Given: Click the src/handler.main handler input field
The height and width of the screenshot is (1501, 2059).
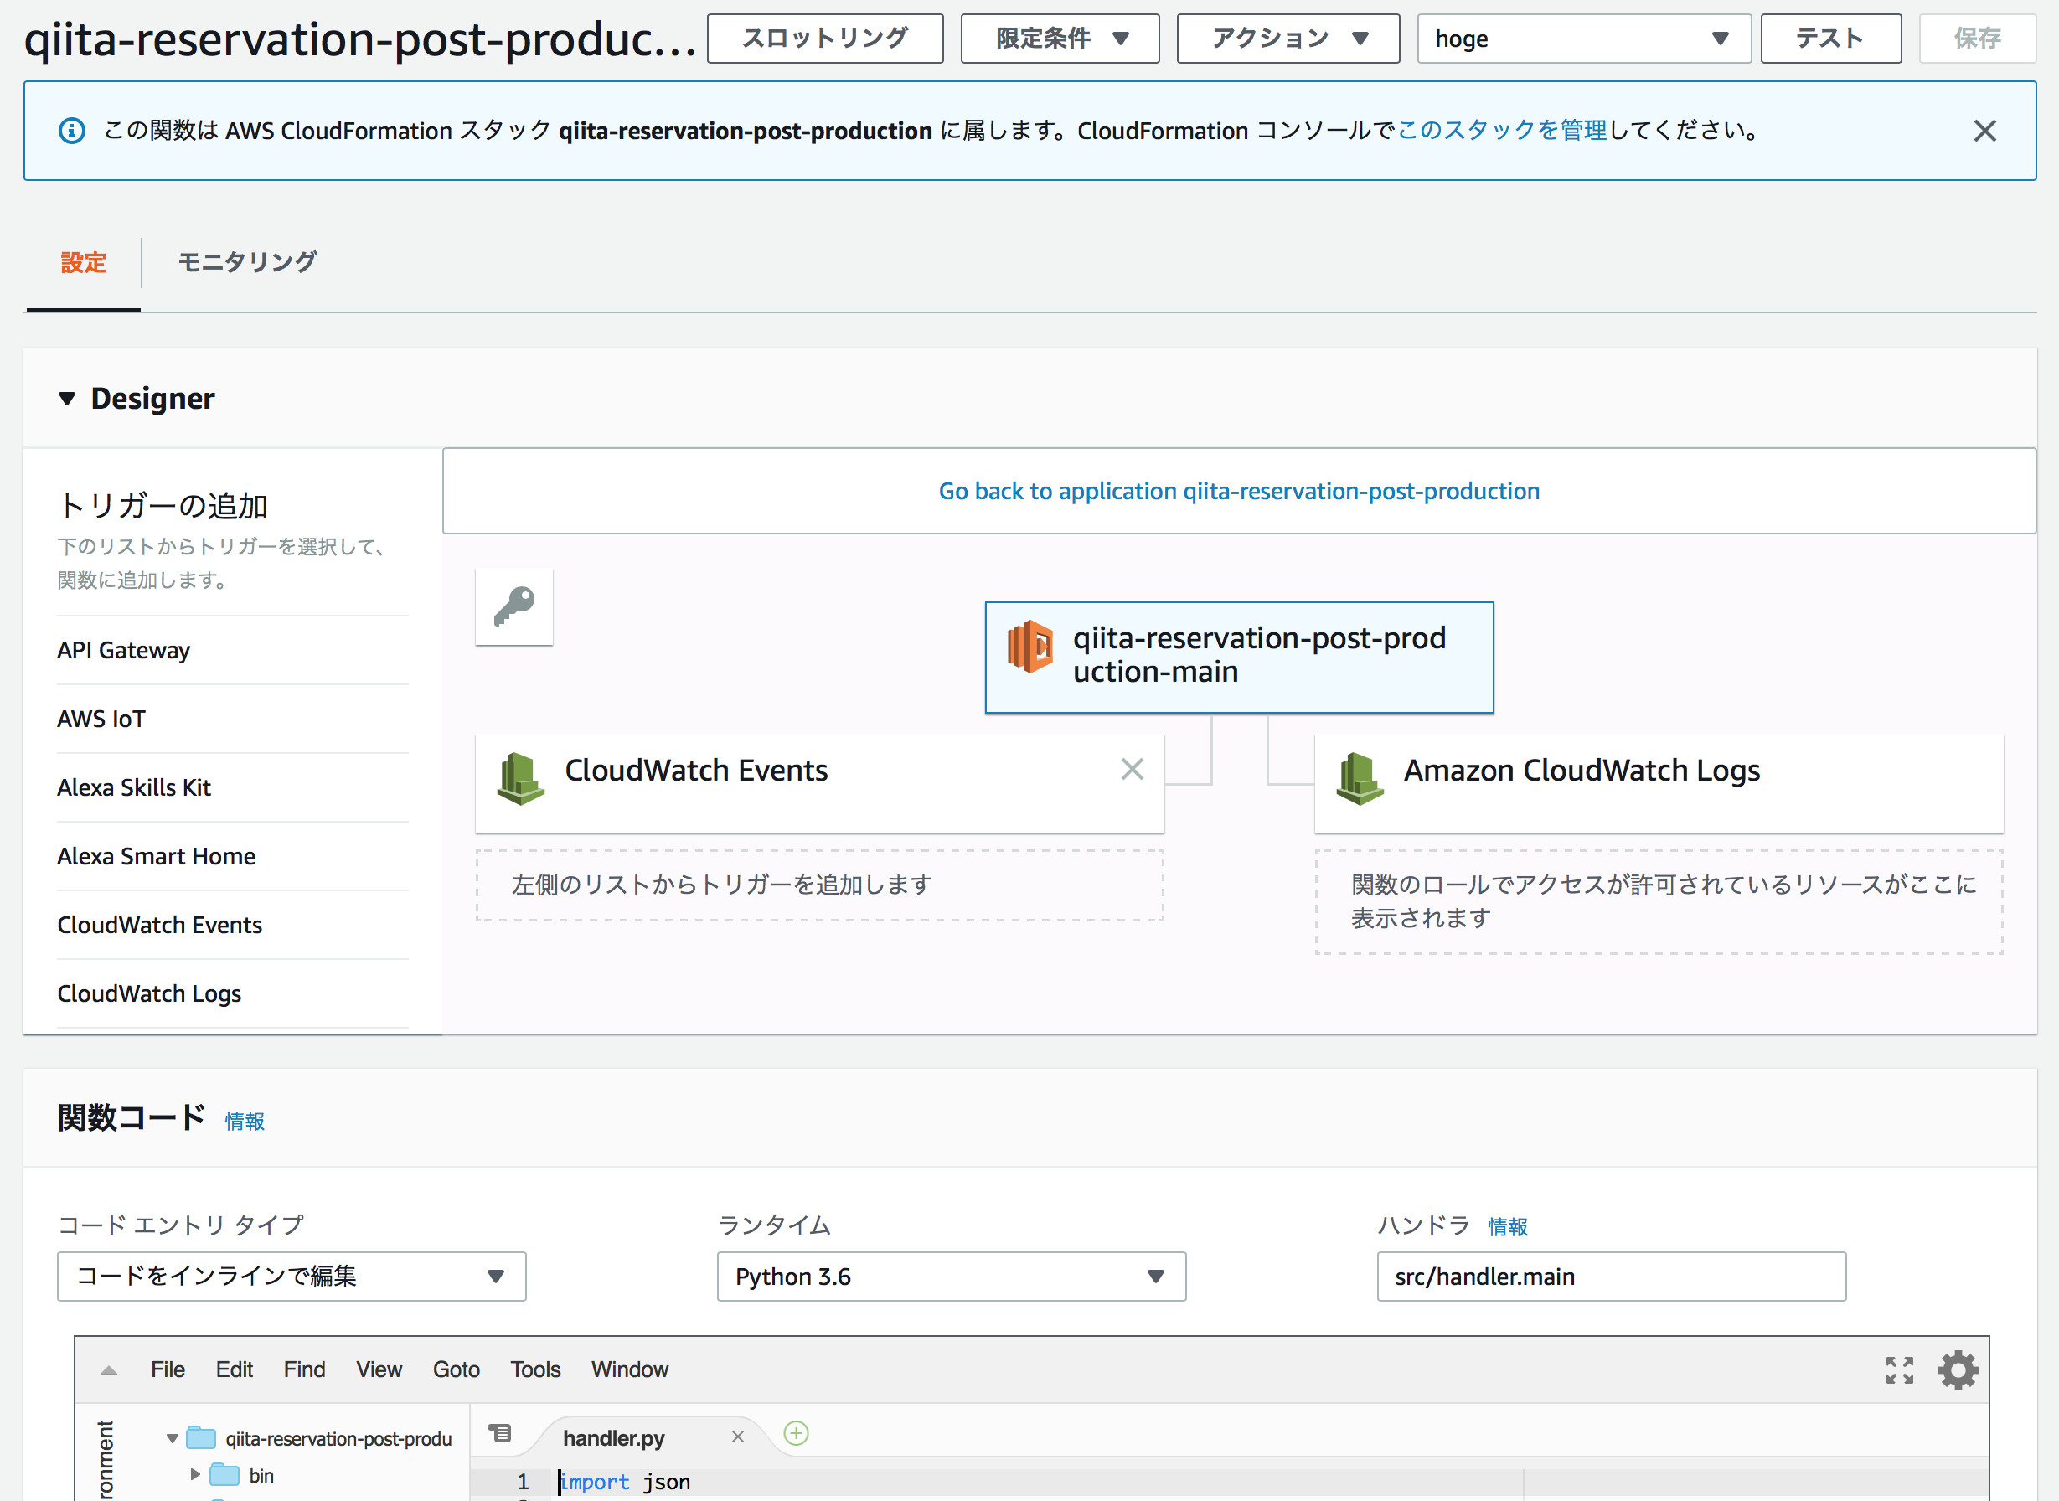Looking at the screenshot, I should click(x=1611, y=1277).
